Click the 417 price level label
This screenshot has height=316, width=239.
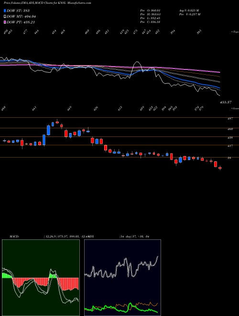pyautogui.click(x=230, y=146)
